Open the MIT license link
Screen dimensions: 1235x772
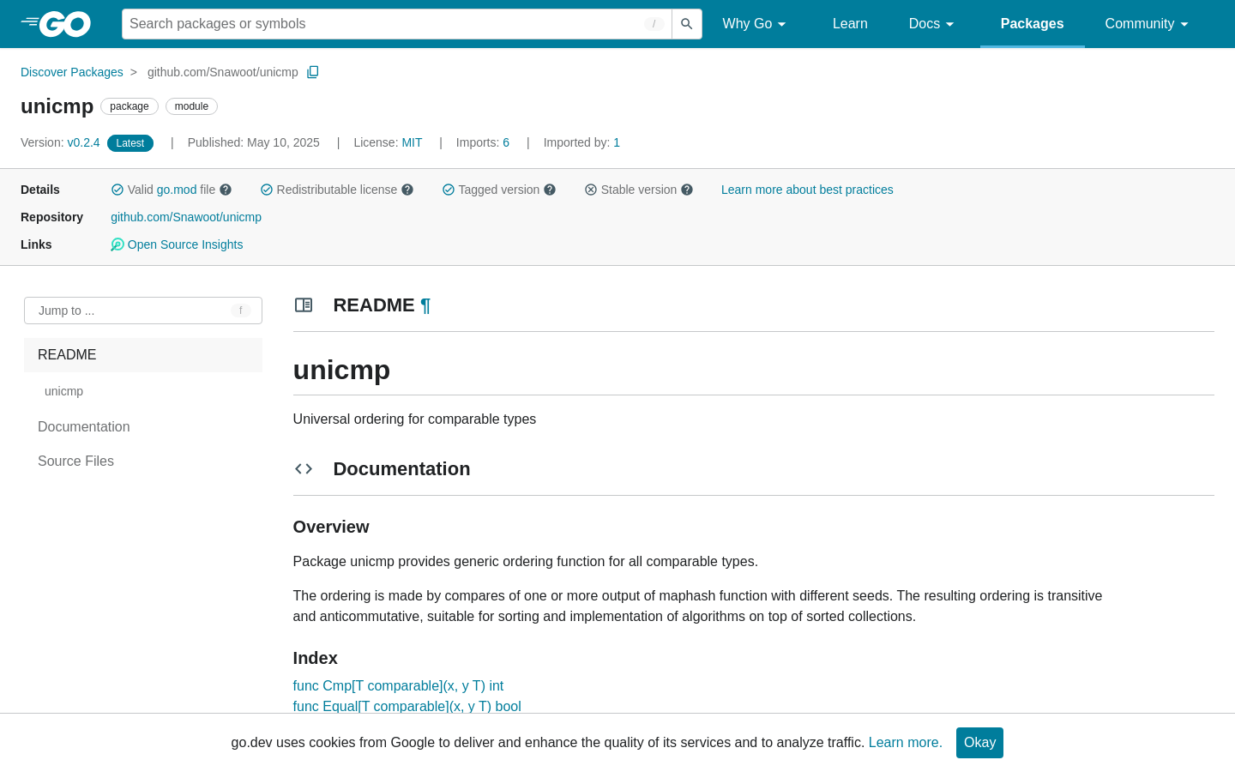(412, 142)
